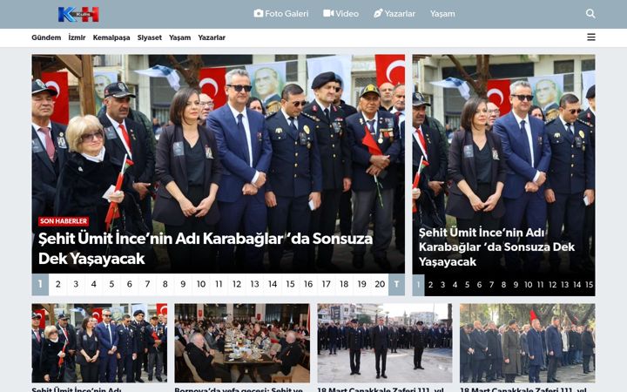Click the KH site logo
Image resolution: width=627 pixels, height=392 pixels.
78,14
